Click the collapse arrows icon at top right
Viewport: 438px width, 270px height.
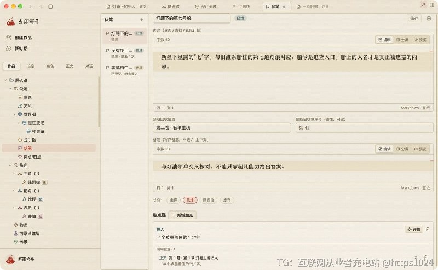423,5
